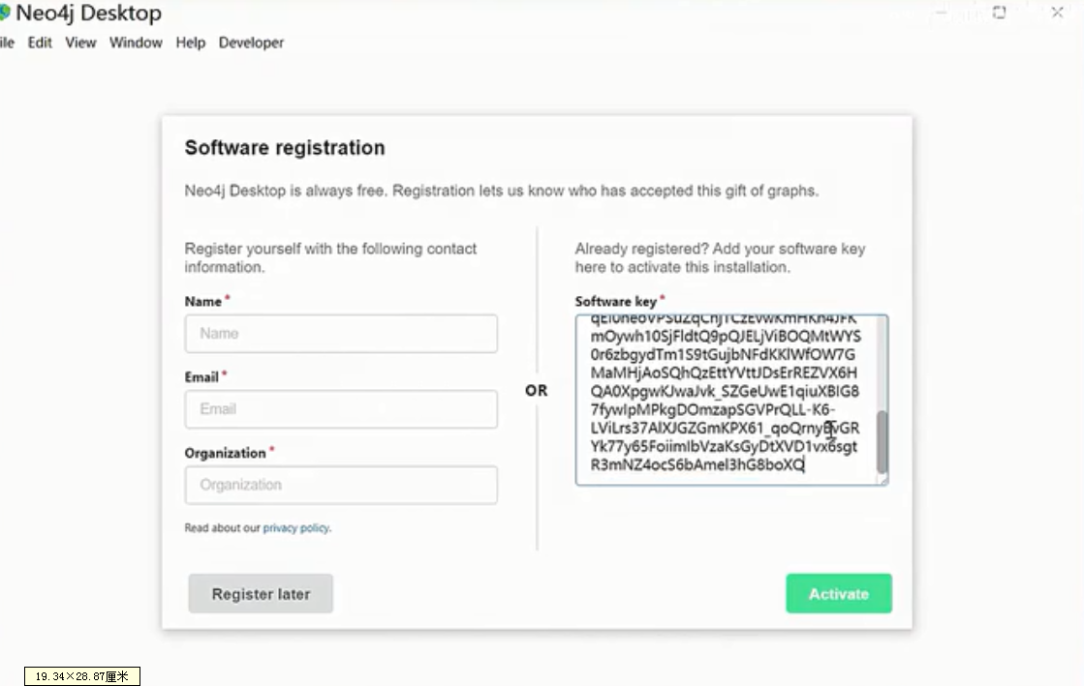
Task: Follow the privacy policy link
Action: (295, 528)
